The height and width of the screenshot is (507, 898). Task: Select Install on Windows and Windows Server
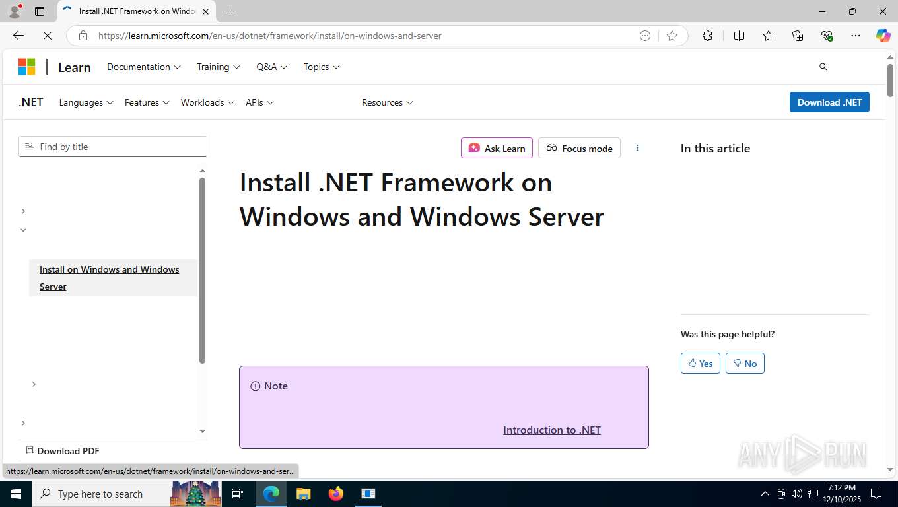pos(113,278)
